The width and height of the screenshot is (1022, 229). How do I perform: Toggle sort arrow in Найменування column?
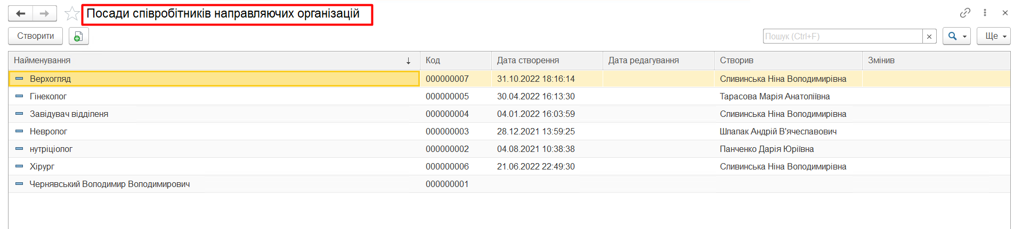pyautogui.click(x=409, y=61)
